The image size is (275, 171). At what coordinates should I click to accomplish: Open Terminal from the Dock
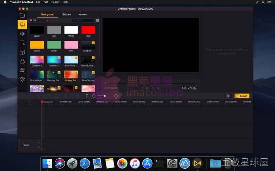pos(159,163)
